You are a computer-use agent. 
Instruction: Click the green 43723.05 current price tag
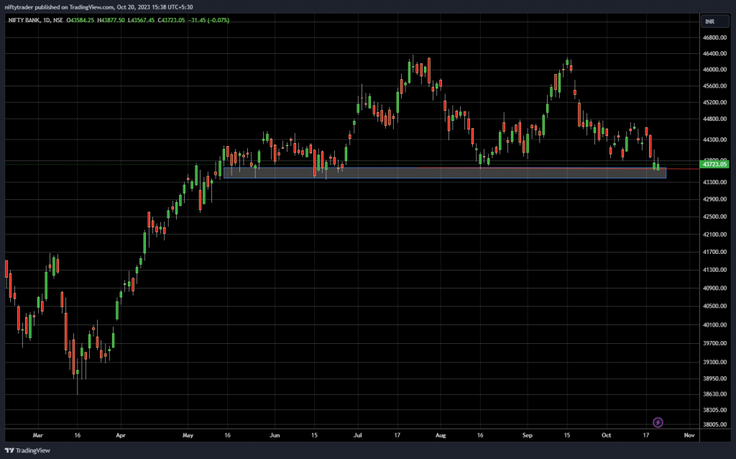714,164
